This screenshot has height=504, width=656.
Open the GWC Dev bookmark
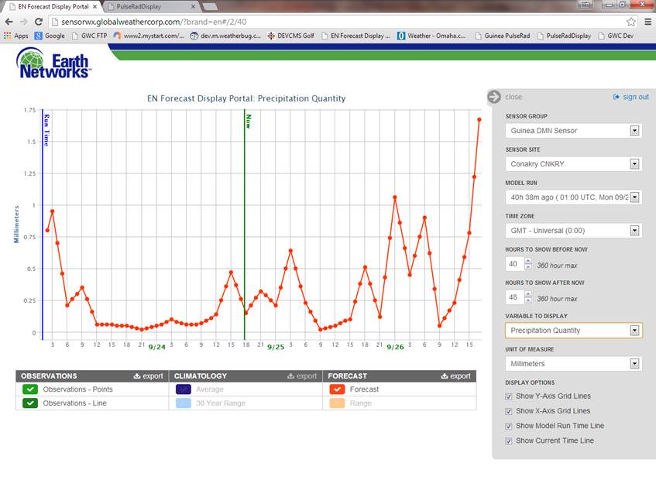coord(616,36)
